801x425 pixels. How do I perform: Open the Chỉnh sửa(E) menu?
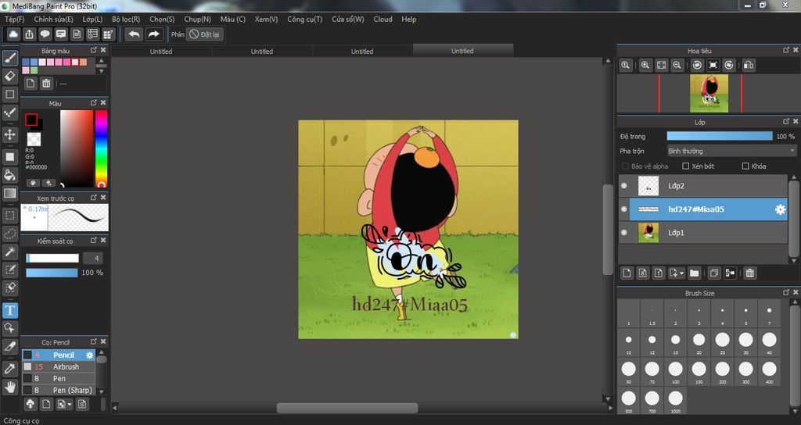(x=54, y=20)
